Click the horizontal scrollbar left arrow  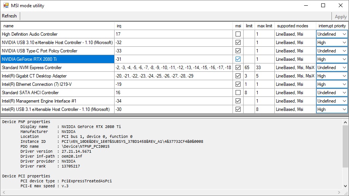pyautogui.click(x=3, y=192)
